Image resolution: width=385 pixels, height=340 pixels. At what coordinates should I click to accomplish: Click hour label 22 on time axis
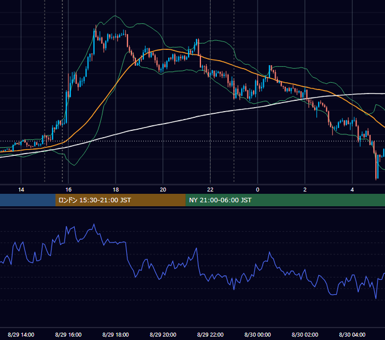[x=210, y=190]
